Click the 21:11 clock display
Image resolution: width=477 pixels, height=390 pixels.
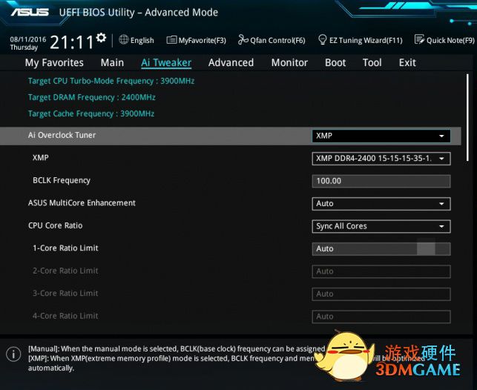[72, 42]
